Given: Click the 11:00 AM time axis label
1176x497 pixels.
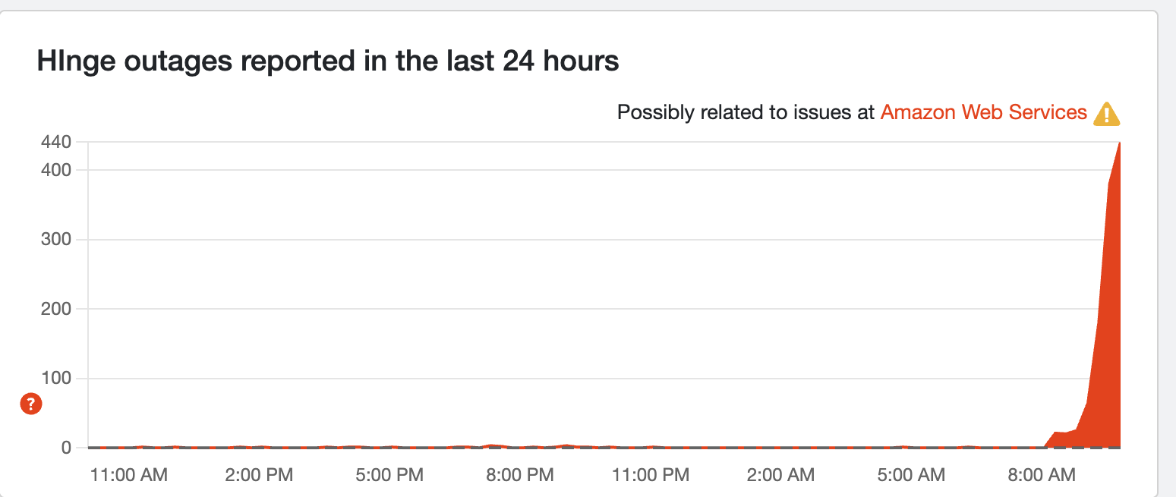Looking at the screenshot, I should pyautogui.click(x=129, y=476).
